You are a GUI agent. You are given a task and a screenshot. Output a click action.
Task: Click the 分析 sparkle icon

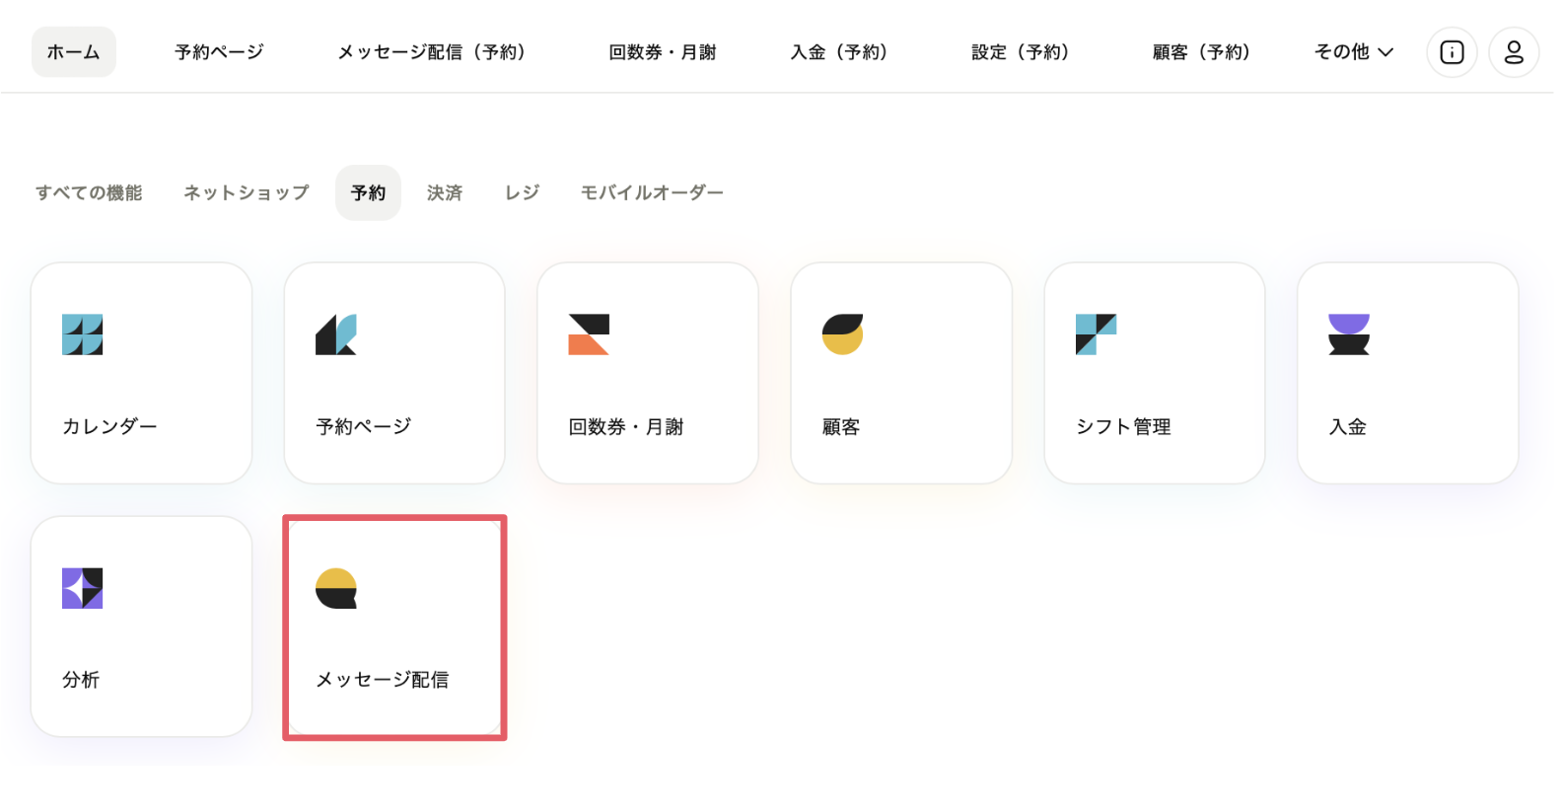coord(83,588)
